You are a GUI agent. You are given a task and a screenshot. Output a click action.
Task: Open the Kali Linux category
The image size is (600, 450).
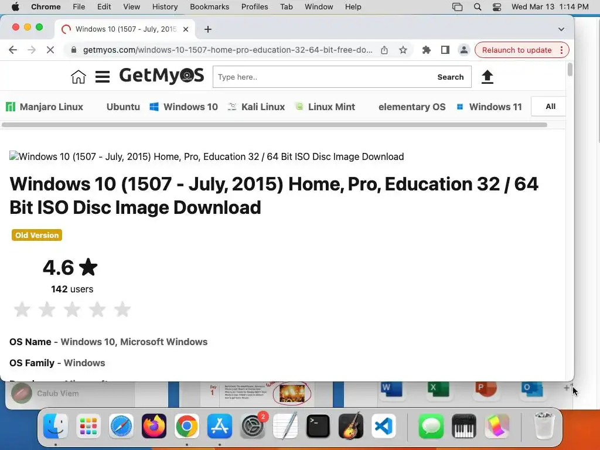[257, 107]
